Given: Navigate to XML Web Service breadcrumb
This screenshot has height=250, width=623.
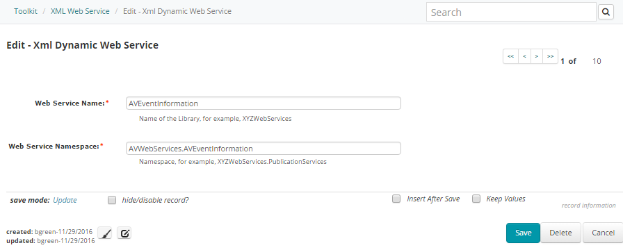Looking at the screenshot, I should pyautogui.click(x=80, y=11).
